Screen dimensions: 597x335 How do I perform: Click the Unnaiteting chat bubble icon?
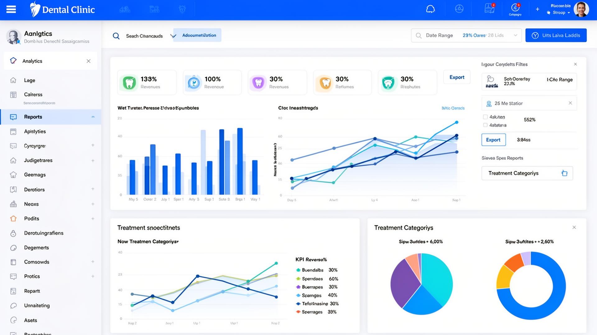pos(13,306)
